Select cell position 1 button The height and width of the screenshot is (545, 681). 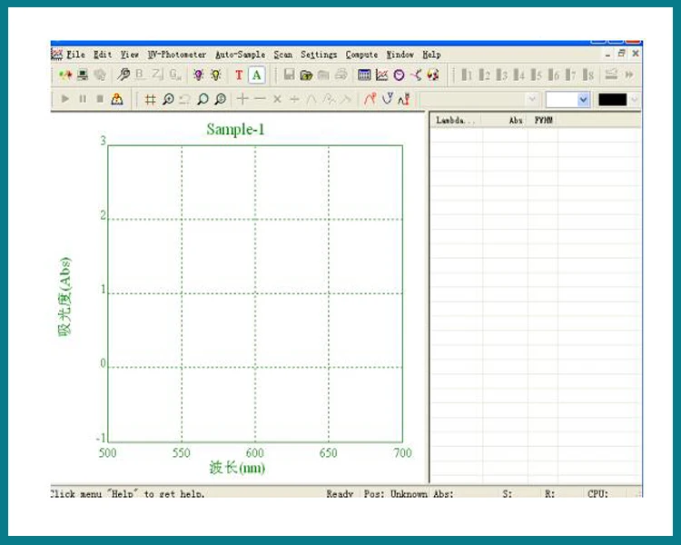pyautogui.click(x=467, y=74)
